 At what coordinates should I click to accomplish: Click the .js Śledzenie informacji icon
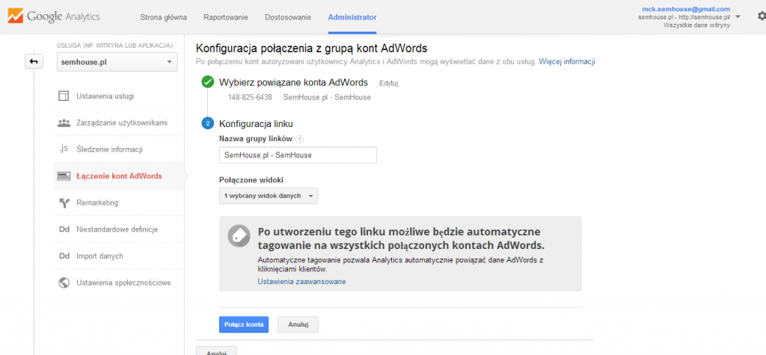[64, 149]
